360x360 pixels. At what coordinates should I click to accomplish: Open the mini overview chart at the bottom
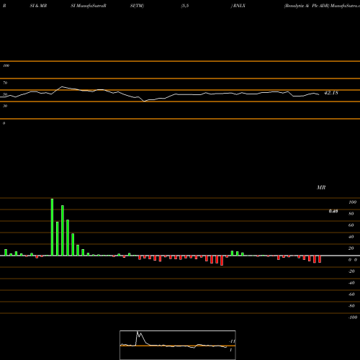pyautogui.click(x=178, y=345)
